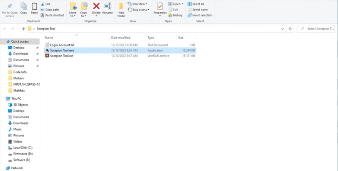Open the Code Info folder in sidebar
Image resolution: width=338 pixels, height=171 pixels.
(20, 72)
